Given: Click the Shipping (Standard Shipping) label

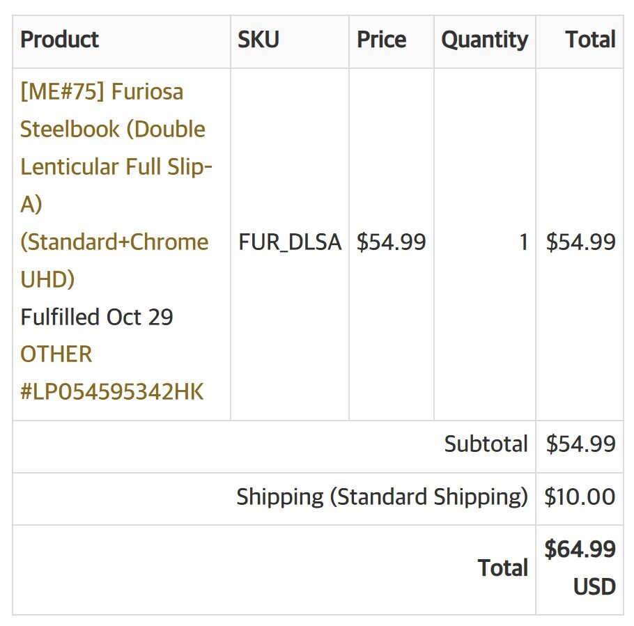Looking at the screenshot, I should click(382, 497).
